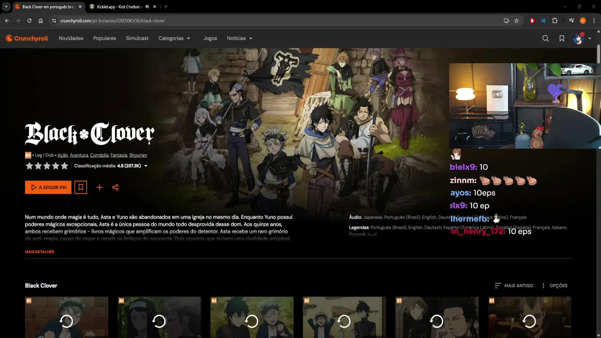Share the Black Clover series
Viewport: 601px width, 338px height.
click(115, 187)
